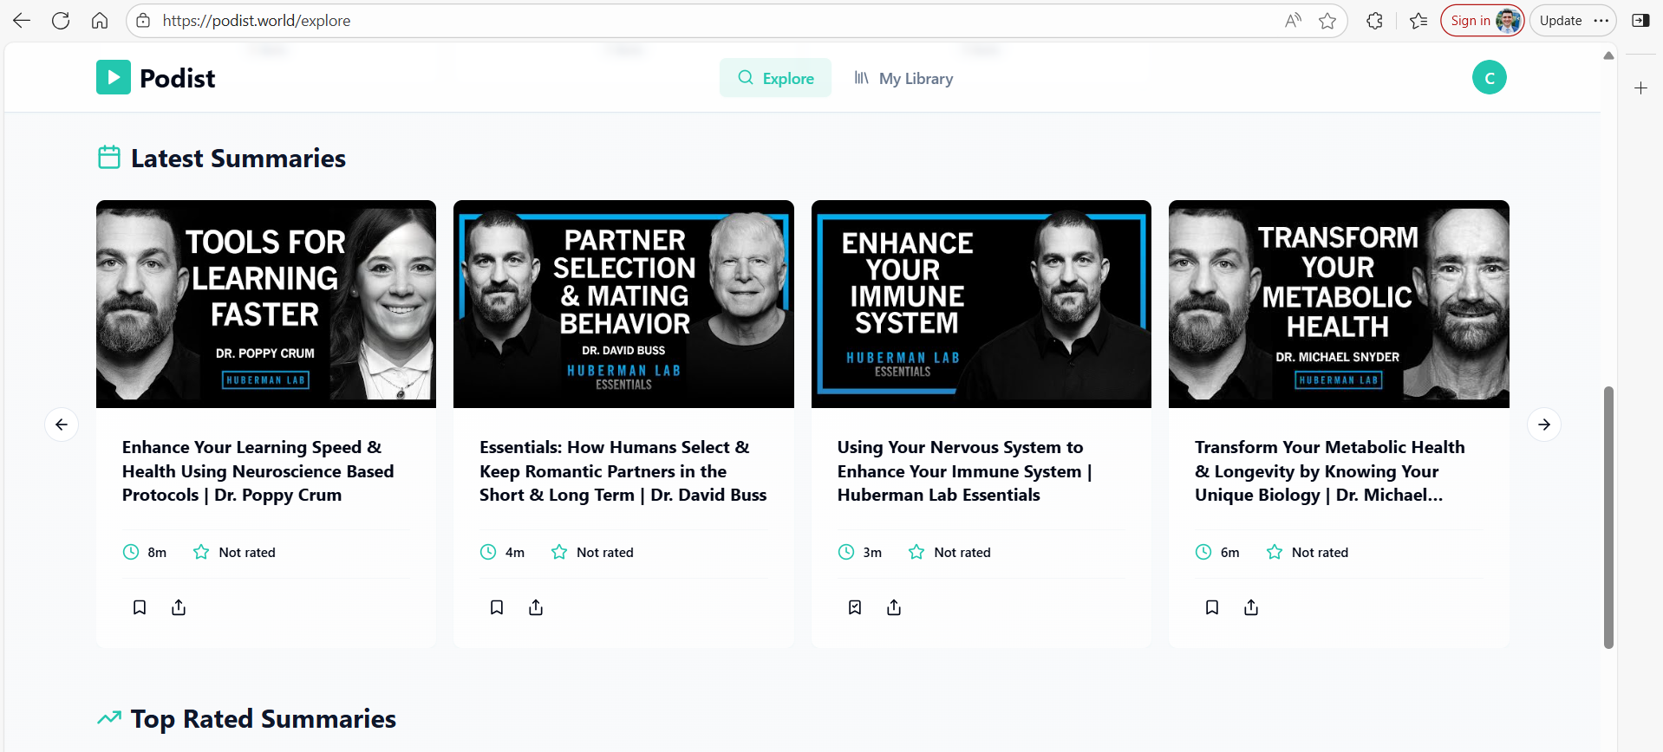Click the 6m duration on Metabolic Health card

[x=1230, y=553]
